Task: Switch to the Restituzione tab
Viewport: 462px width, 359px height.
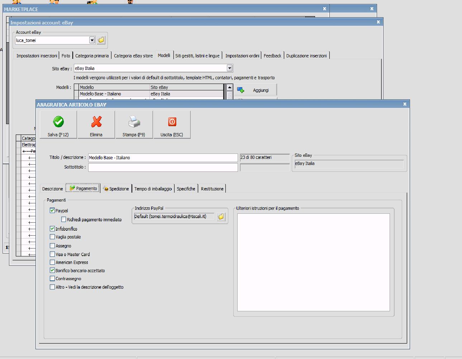Action: [212, 189]
